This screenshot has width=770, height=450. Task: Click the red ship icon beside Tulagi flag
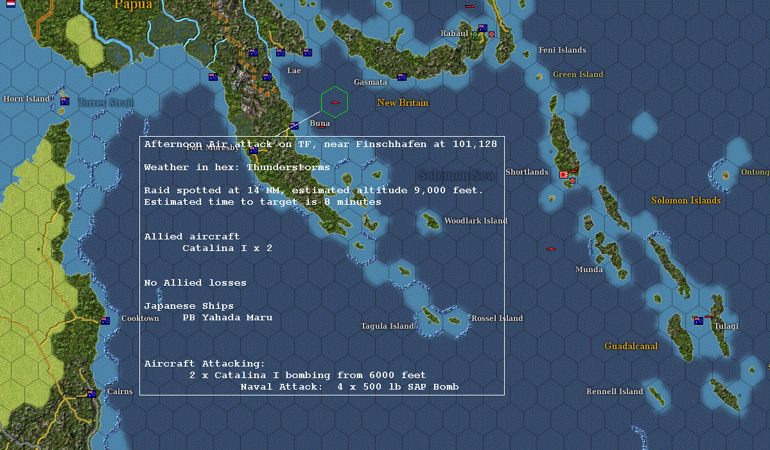708,316
